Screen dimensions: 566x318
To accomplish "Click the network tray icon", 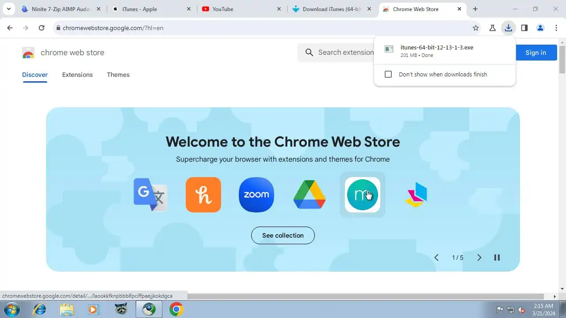I will (511, 310).
